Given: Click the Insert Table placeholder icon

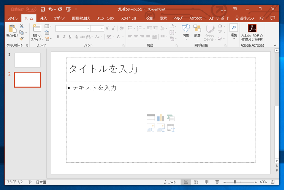Looking at the screenshot, I should point(151,118).
